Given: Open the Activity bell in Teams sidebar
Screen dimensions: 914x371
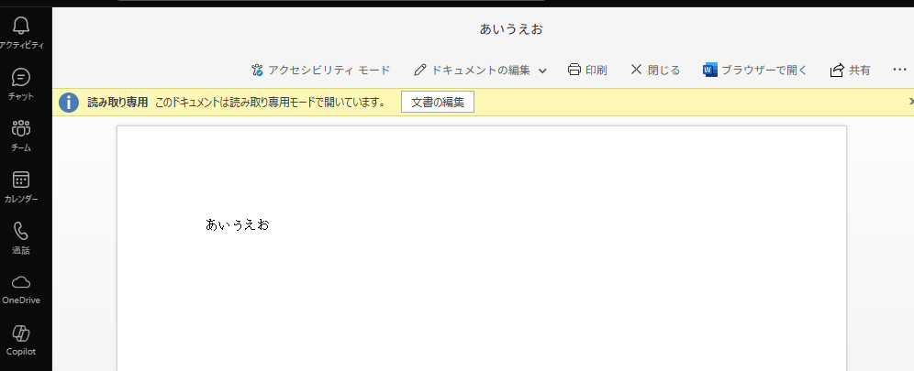Looking at the screenshot, I should coord(22,33).
